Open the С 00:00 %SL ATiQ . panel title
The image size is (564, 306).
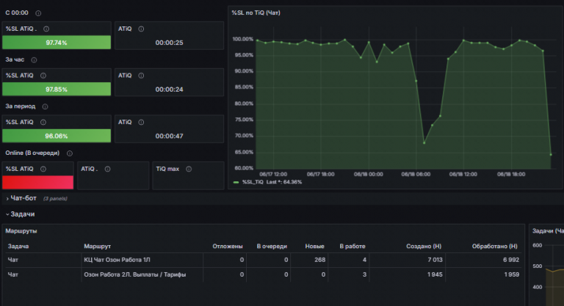tap(21, 29)
